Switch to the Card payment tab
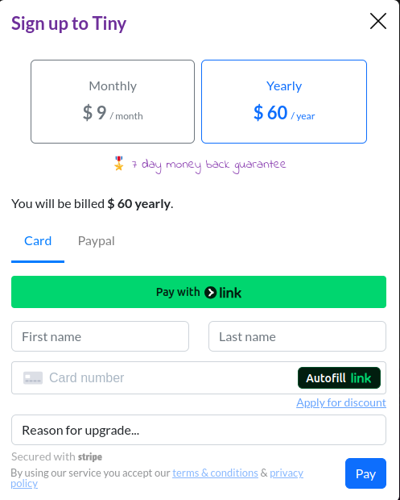Screen dimensions: 400x500 pos(38,241)
